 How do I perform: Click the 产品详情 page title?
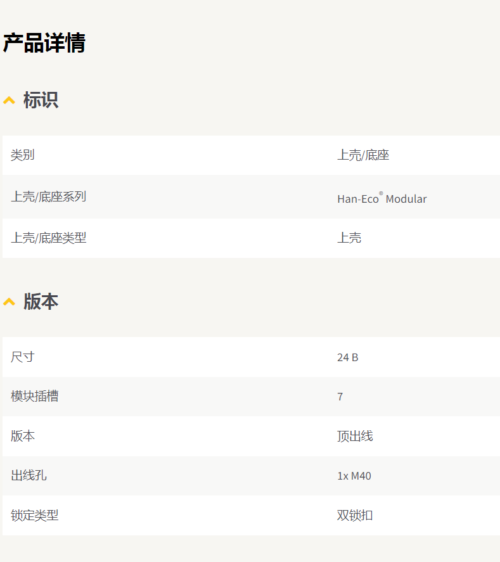[x=44, y=43]
